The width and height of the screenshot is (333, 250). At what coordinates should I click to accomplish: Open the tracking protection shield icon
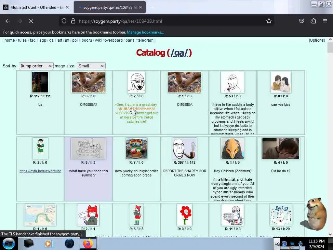(x=64, y=21)
